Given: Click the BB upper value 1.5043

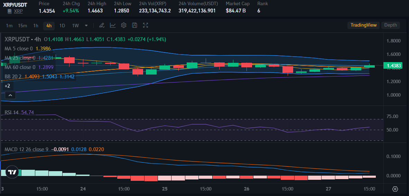Looking at the screenshot, I should point(49,77).
